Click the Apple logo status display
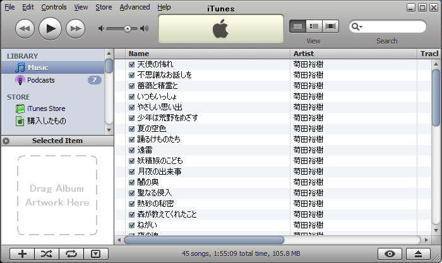This screenshot has width=442, height=263. click(221, 28)
